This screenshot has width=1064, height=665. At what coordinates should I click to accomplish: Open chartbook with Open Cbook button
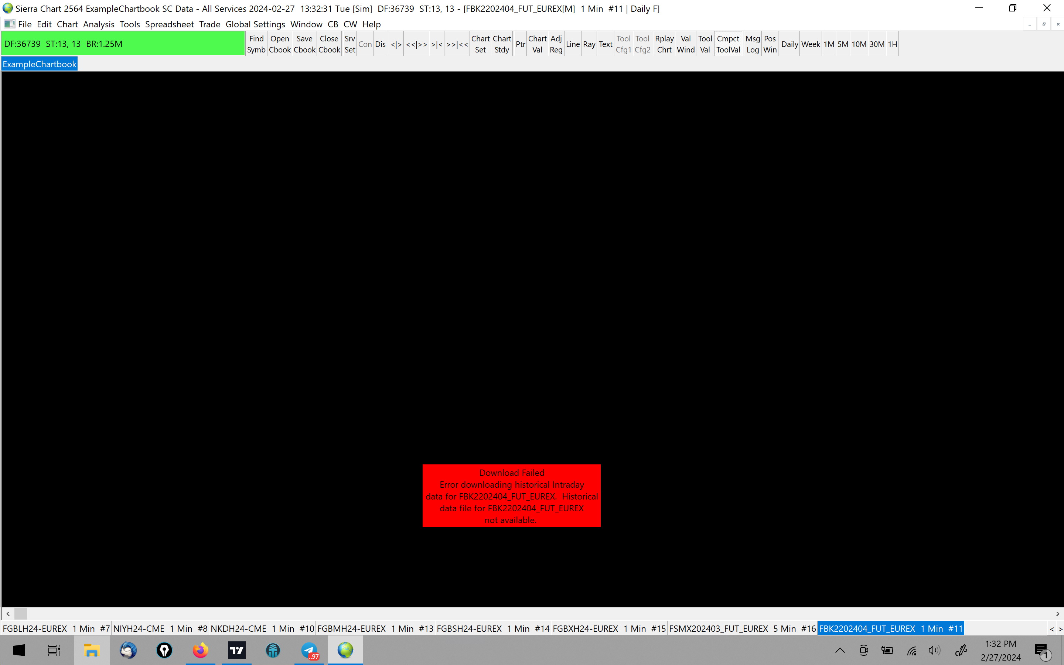(280, 44)
